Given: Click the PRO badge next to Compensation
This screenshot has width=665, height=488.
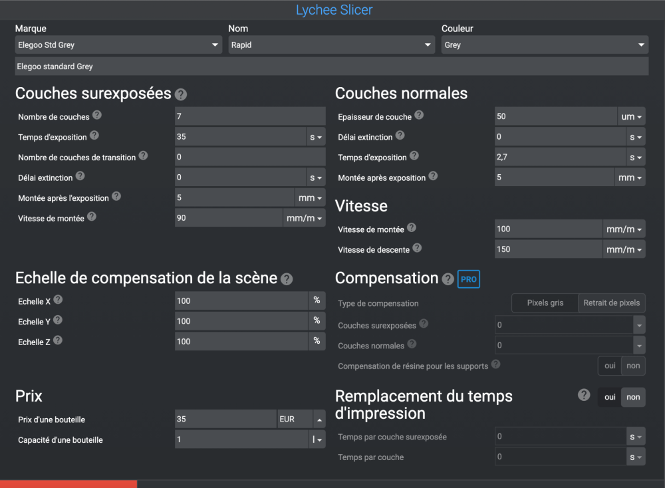Looking at the screenshot, I should tap(469, 279).
